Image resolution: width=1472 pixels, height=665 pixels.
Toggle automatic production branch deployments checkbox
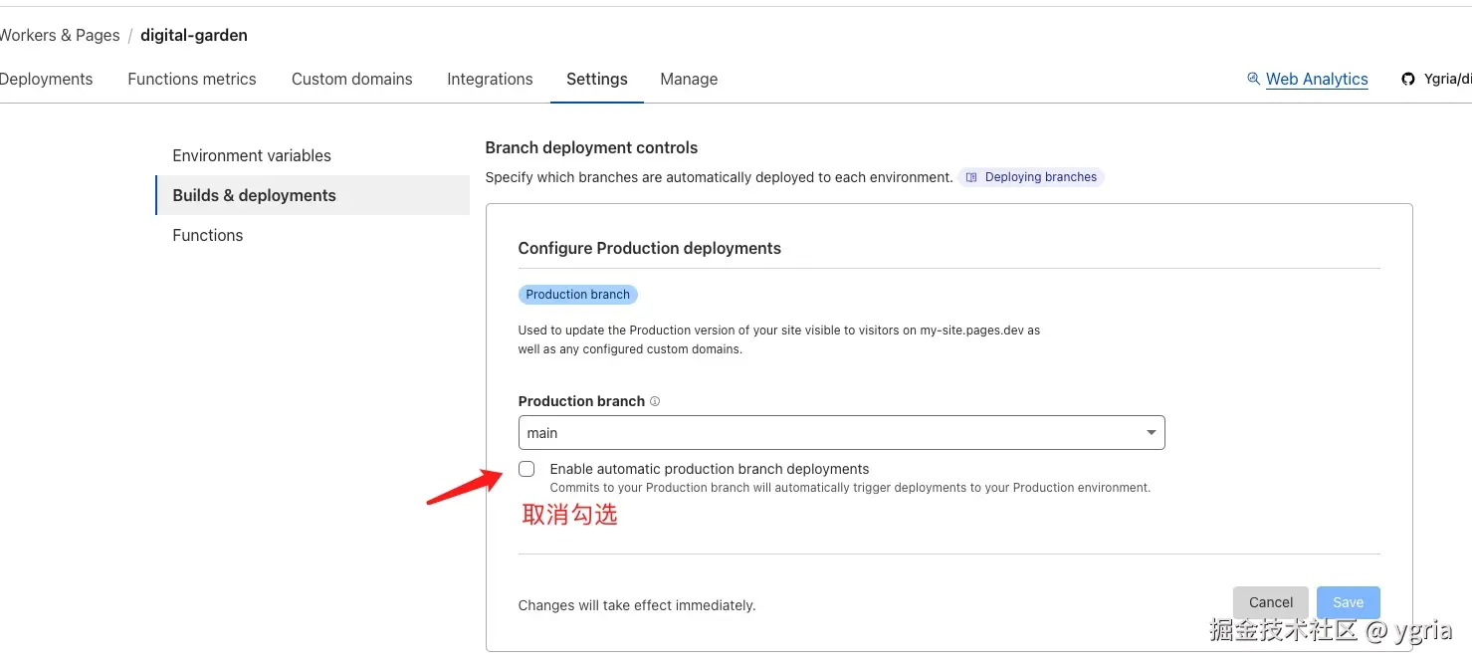tap(526, 469)
